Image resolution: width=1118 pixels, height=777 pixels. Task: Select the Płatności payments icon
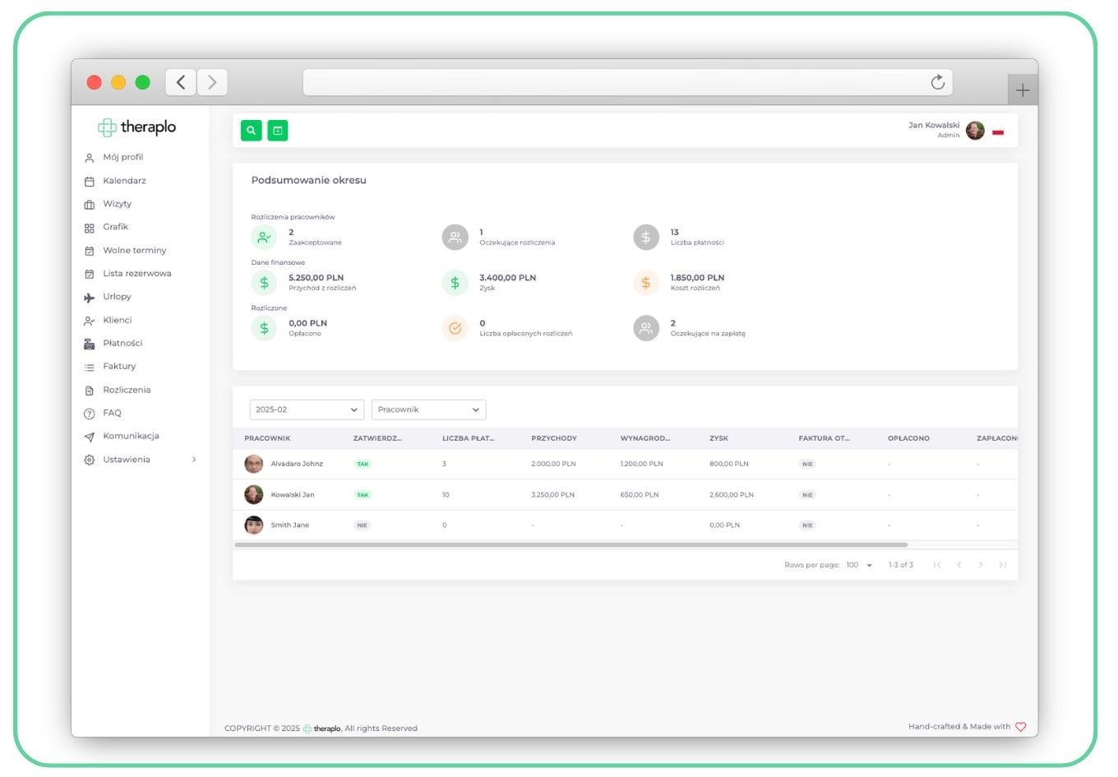point(90,343)
